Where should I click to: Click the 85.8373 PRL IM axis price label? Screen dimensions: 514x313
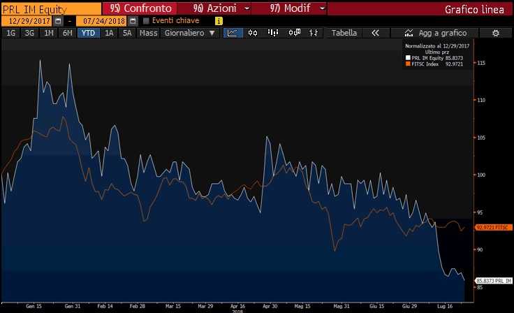coord(494,281)
